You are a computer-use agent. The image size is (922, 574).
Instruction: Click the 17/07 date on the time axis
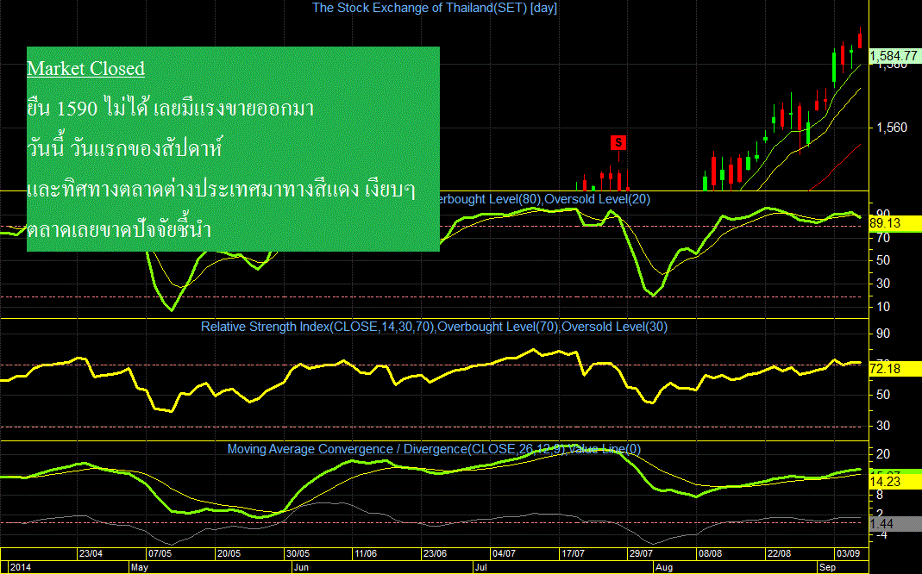[x=573, y=553]
